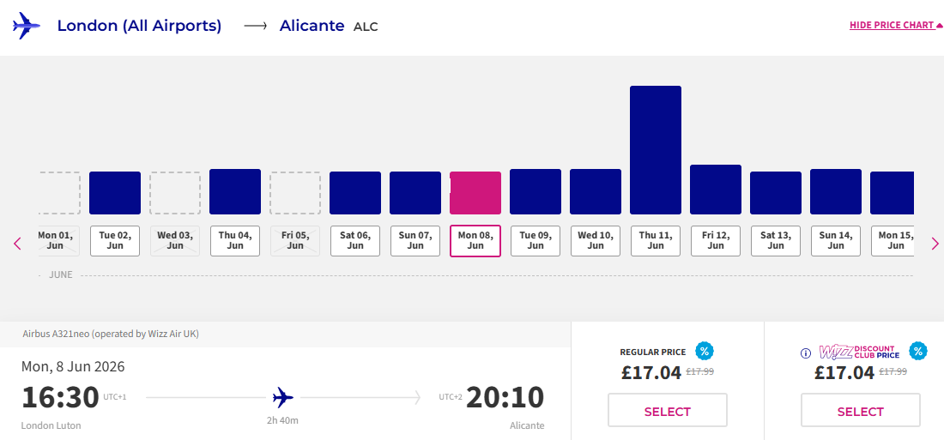Open Wizz Discount Club info icon
The height and width of the screenshot is (440, 944).
click(x=806, y=353)
